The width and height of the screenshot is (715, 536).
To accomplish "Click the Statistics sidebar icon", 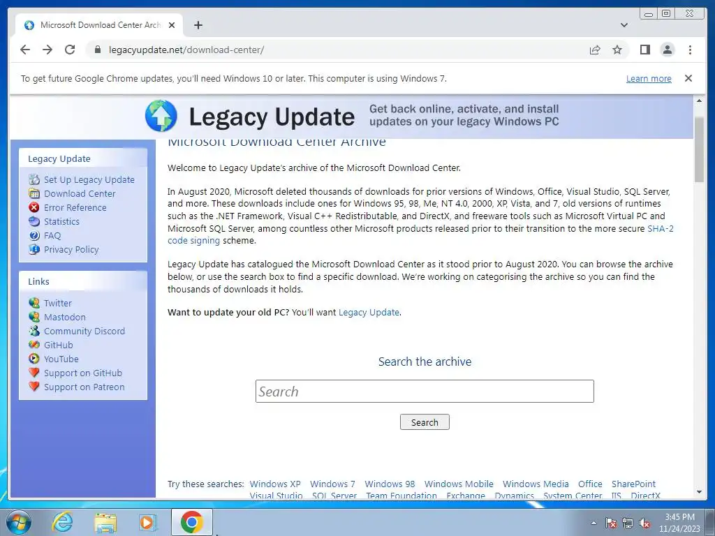I will [x=34, y=221].
